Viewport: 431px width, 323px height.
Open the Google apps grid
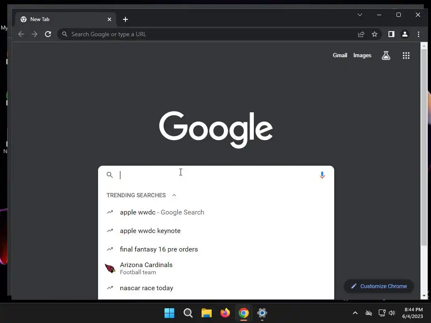(406, 56)
